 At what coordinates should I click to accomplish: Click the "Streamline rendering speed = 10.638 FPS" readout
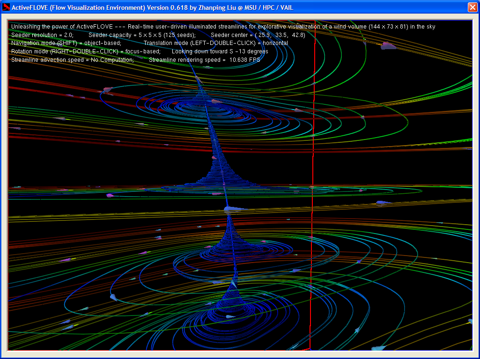pos(205,60)
